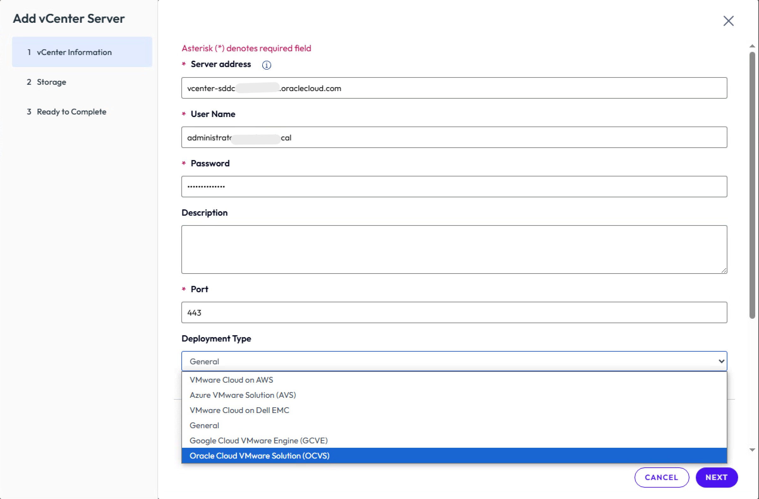Choose Google Cloud VMware Engine (GCVE)
The height and width of the screenshot is (499, 759).
(258, 440)
